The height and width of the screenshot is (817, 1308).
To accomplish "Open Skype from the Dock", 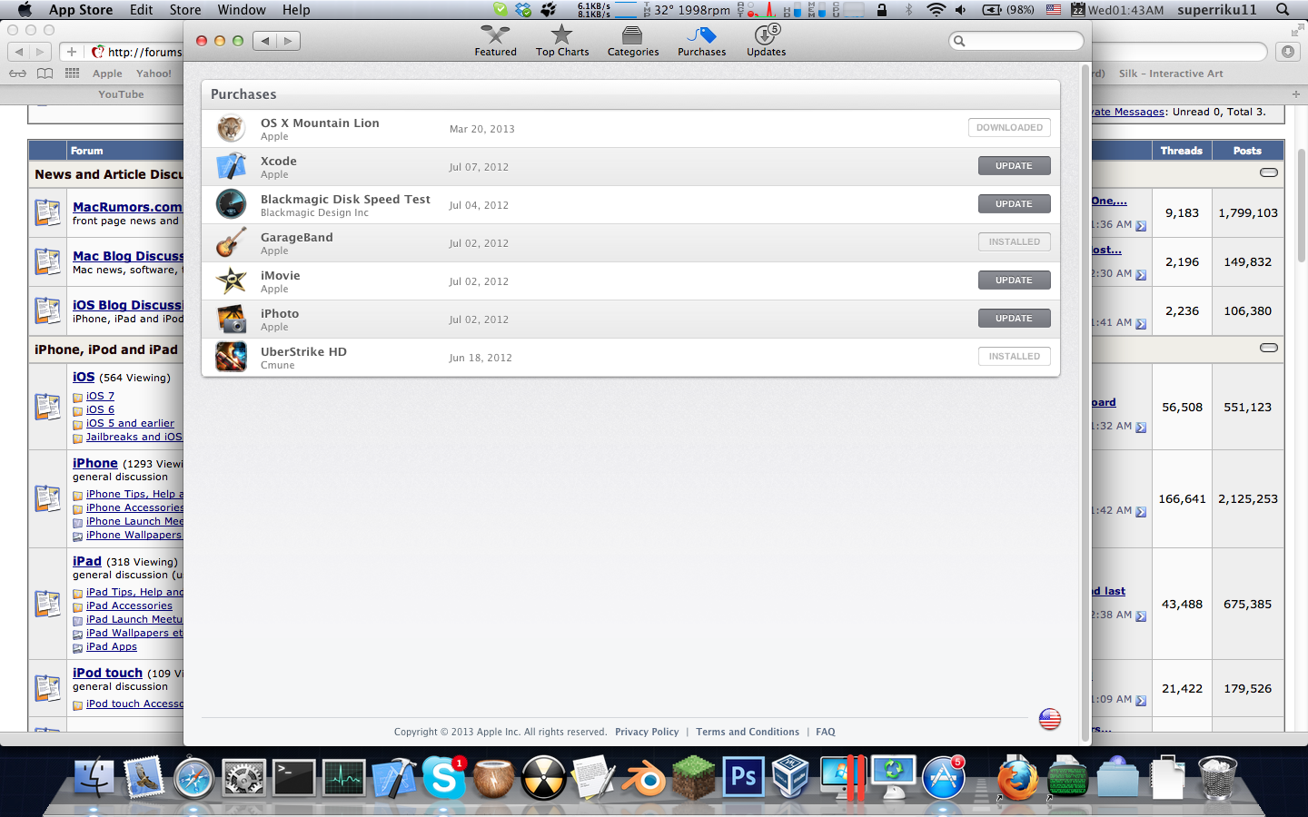I will 443,778.
